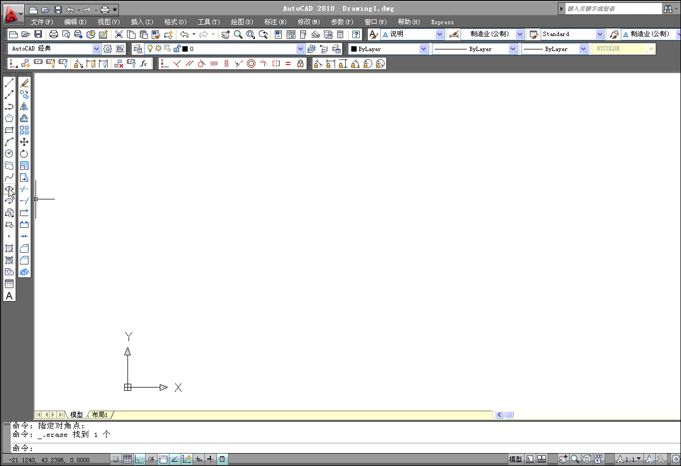Select the Trim tool
The image size is (681, 466).
(24, 189)
